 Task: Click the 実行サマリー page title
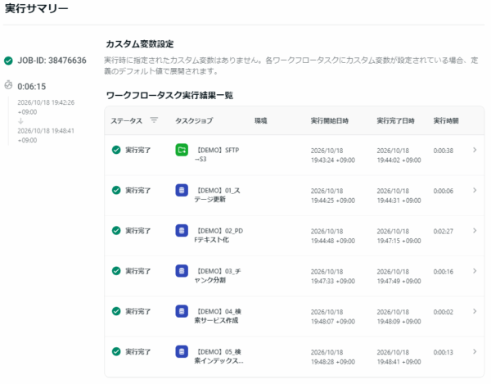[36, 8]
